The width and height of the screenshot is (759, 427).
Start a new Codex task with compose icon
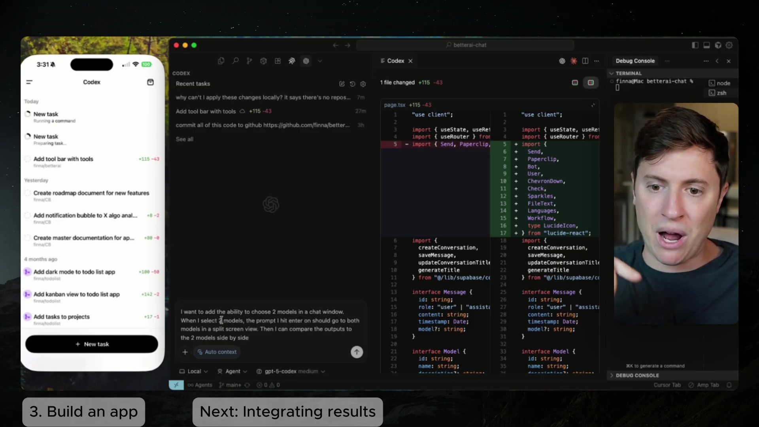point(342,84)
